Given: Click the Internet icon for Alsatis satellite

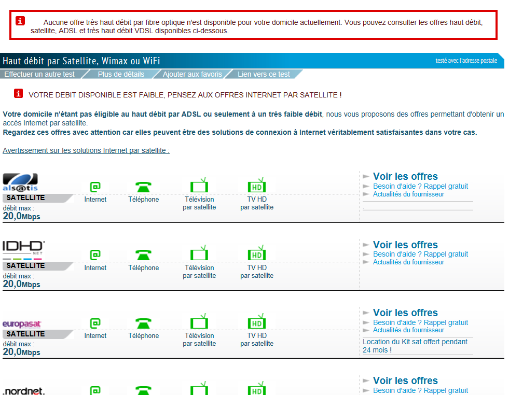Looking at the screenshot, I should pos(95,185).
